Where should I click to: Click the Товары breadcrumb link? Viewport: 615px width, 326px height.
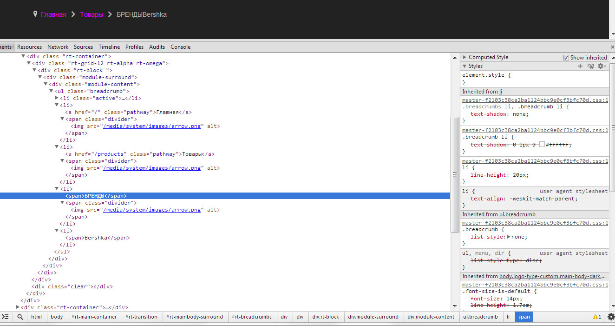pos(92,14)
